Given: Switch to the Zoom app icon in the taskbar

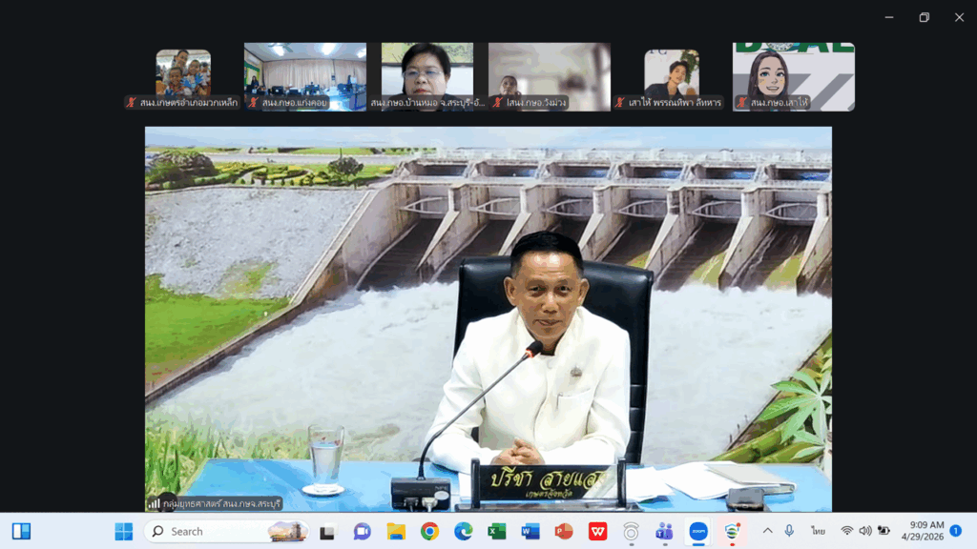Looking at the screenshot, I should [698, 532].
